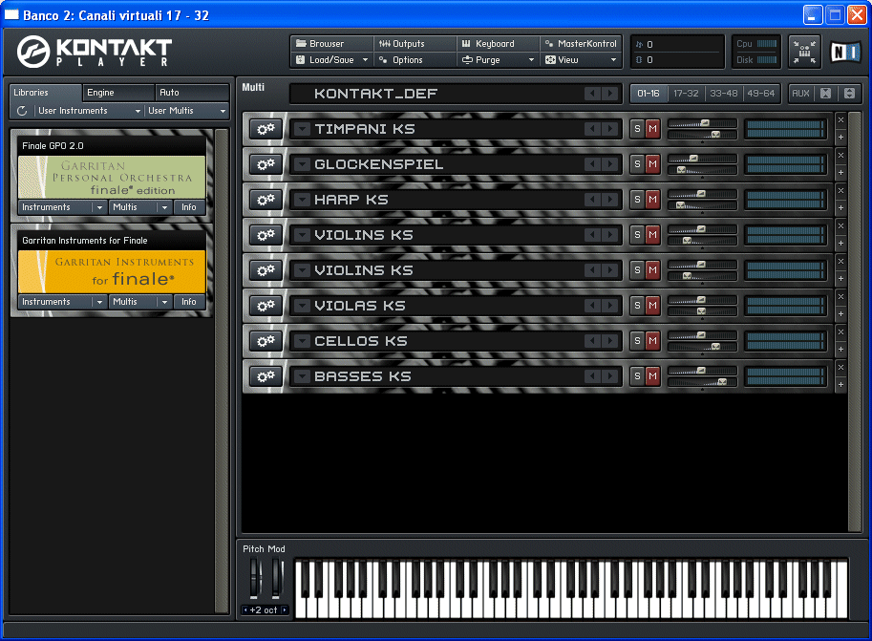The image size is (872, 641).
Task: Open the Outputs section
Action: [x=415, y=43]
